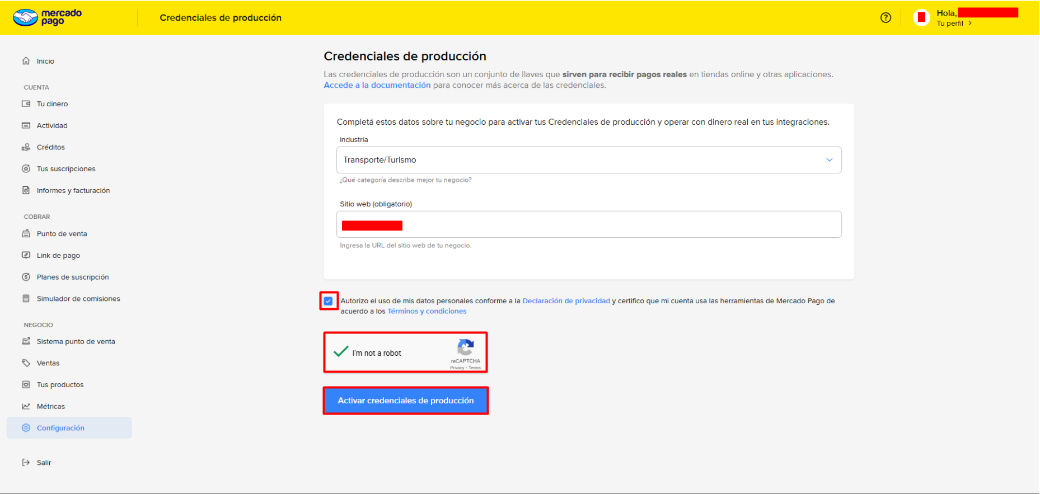Open the help question mark icon
The height and width of the screenshot is (494, 1040).
click(886, 17)
